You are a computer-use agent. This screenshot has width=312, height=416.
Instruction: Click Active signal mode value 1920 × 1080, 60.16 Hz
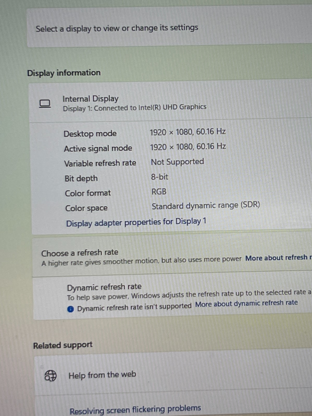coord(188,147)
